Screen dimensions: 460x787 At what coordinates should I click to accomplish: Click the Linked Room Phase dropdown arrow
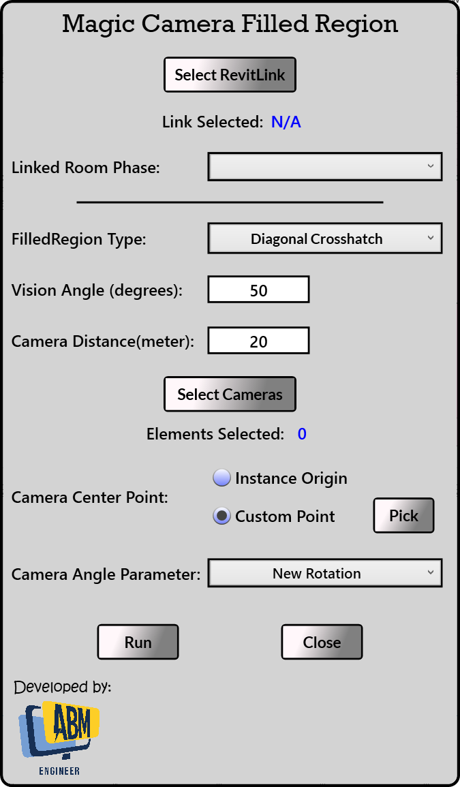(x=430, y=166)
